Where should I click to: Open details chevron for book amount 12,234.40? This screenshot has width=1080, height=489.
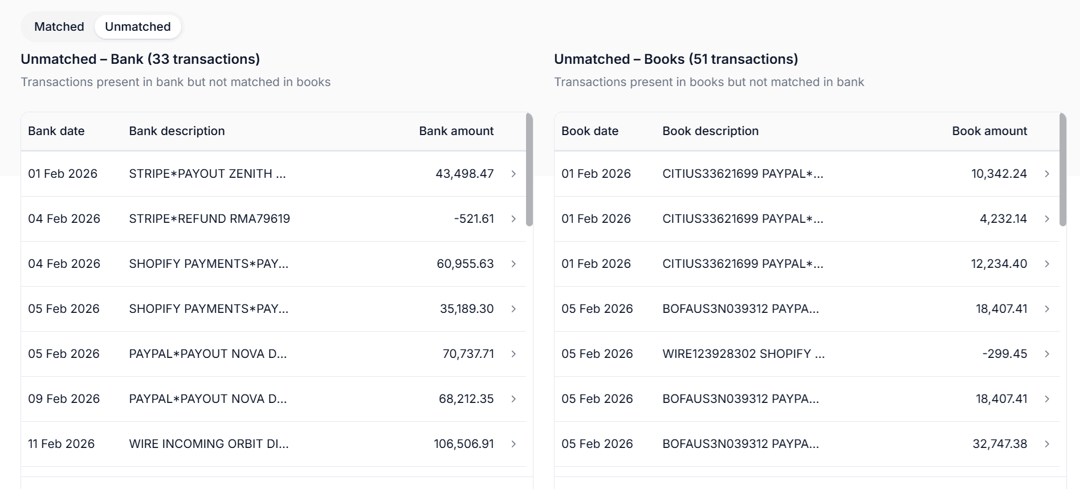coord(1047,264)
